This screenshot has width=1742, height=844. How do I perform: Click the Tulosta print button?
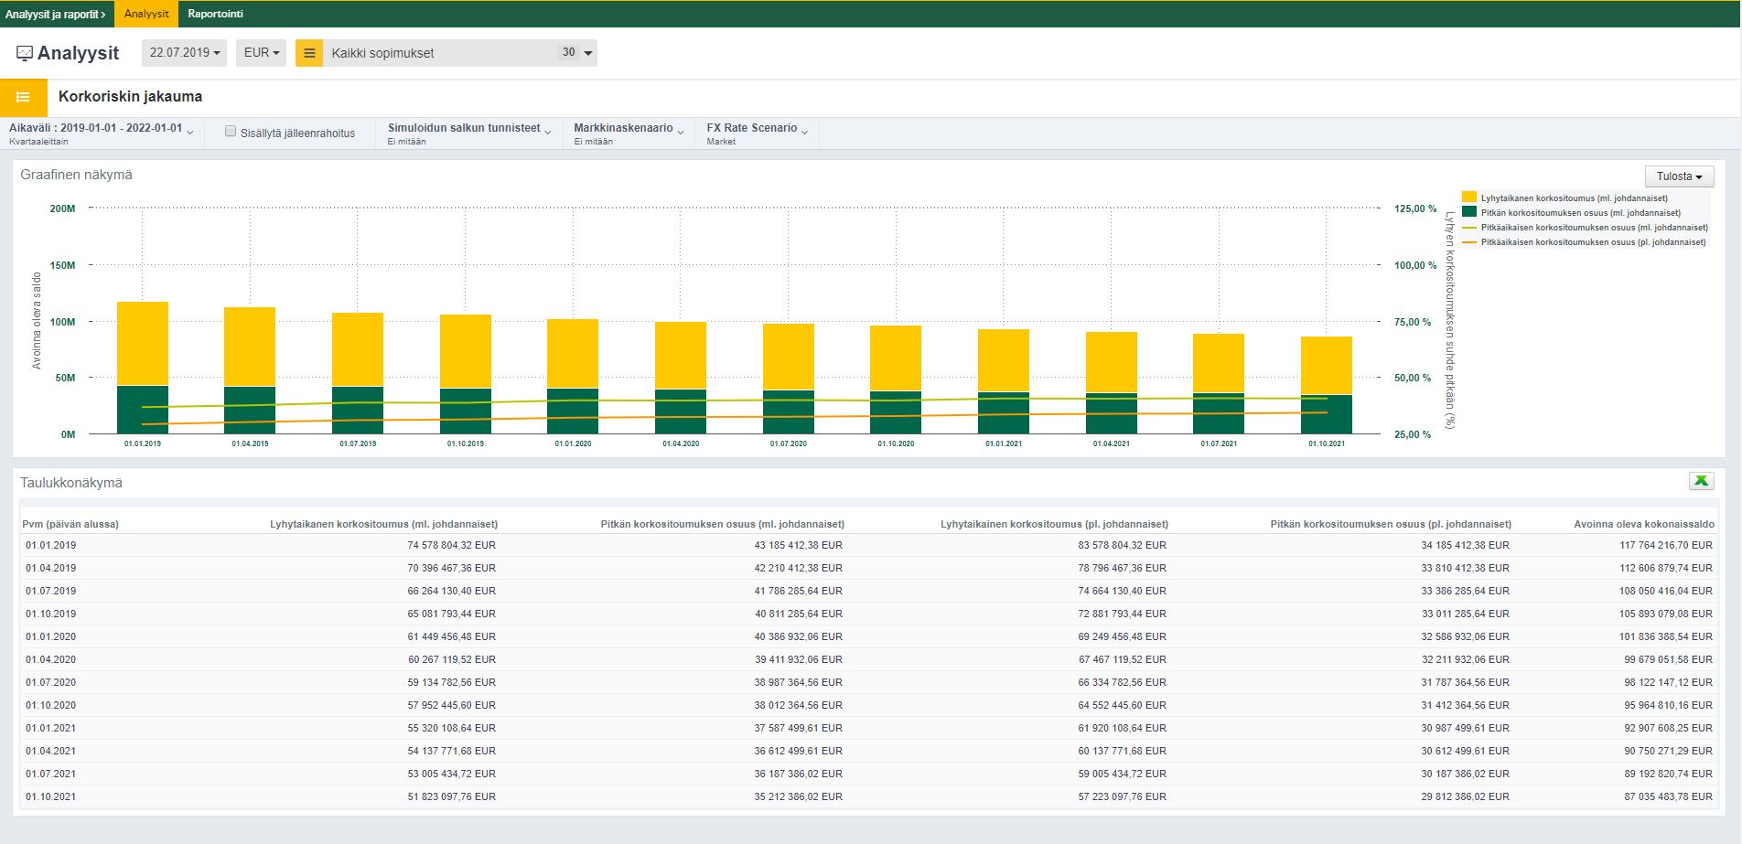click(1678, 176)
